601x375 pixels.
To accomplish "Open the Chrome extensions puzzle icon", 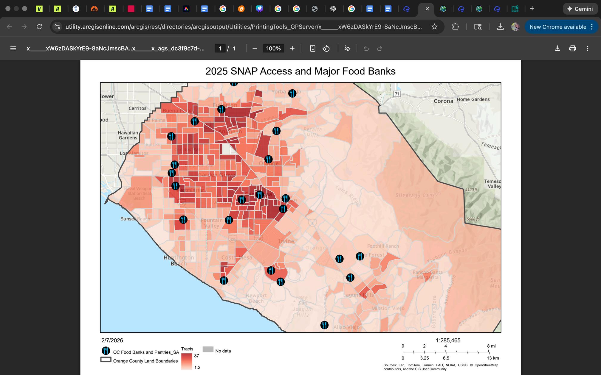I will pyautogui.click(x=455, y=27).
